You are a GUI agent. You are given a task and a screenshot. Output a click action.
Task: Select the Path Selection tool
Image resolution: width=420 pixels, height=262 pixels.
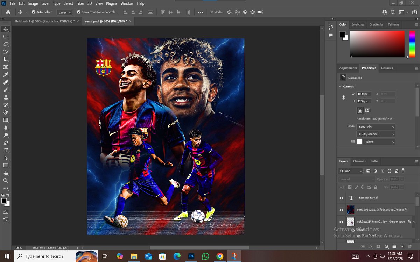pos(6,158)
